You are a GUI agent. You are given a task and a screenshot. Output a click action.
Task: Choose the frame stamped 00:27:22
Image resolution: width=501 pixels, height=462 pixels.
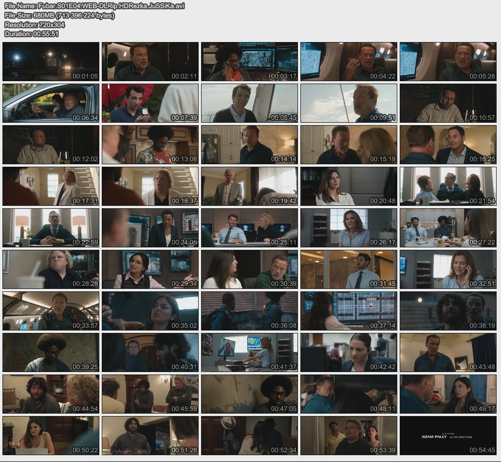point(448,228)
